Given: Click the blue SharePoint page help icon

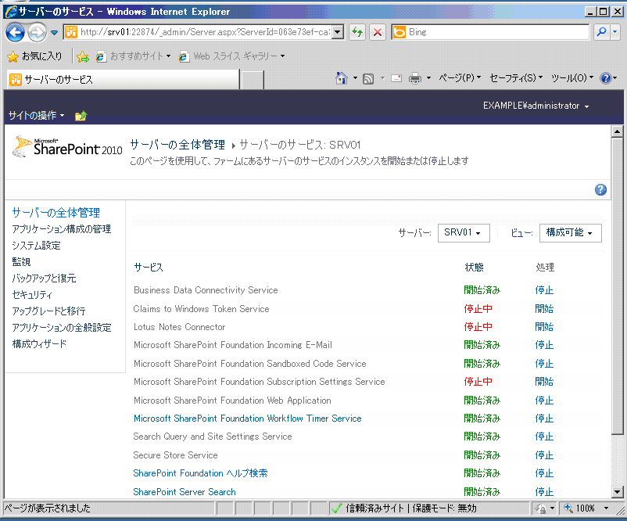Looking at the screenshot, I should pos(600,189).
